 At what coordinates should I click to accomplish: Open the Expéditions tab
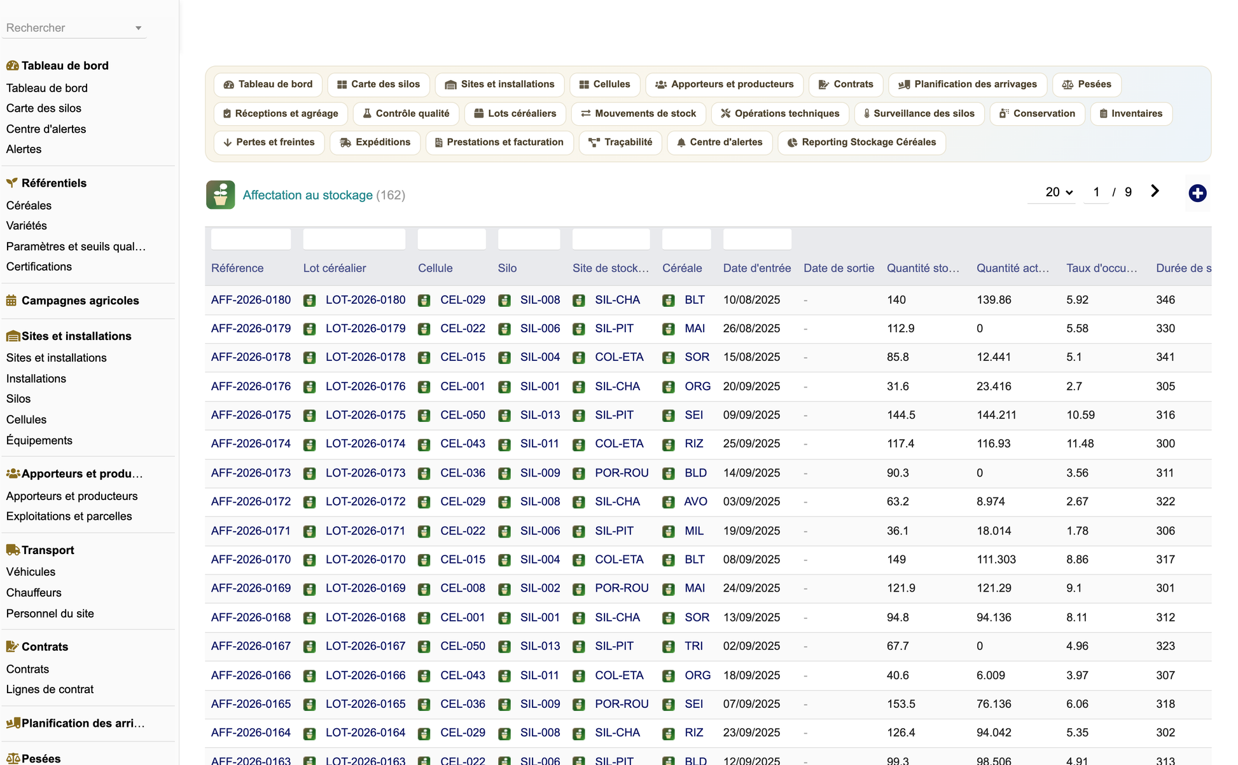click(375, 142)
